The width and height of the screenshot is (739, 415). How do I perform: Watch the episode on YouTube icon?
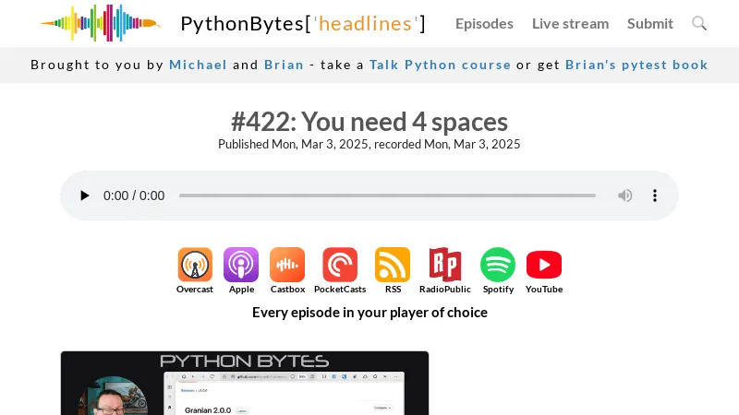[544, 266]
